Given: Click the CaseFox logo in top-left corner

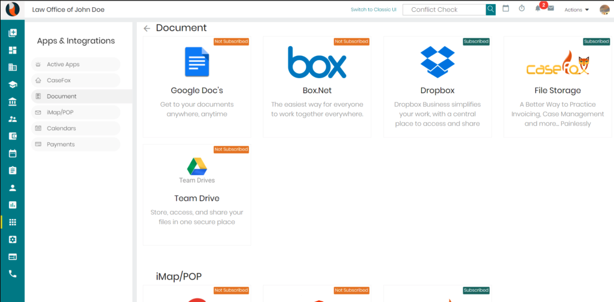Looking at the screenshot, I should 12,10.
